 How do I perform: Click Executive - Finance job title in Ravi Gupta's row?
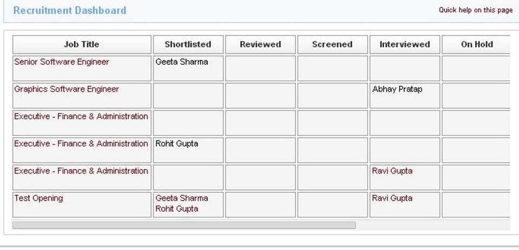tap(81, 171)
